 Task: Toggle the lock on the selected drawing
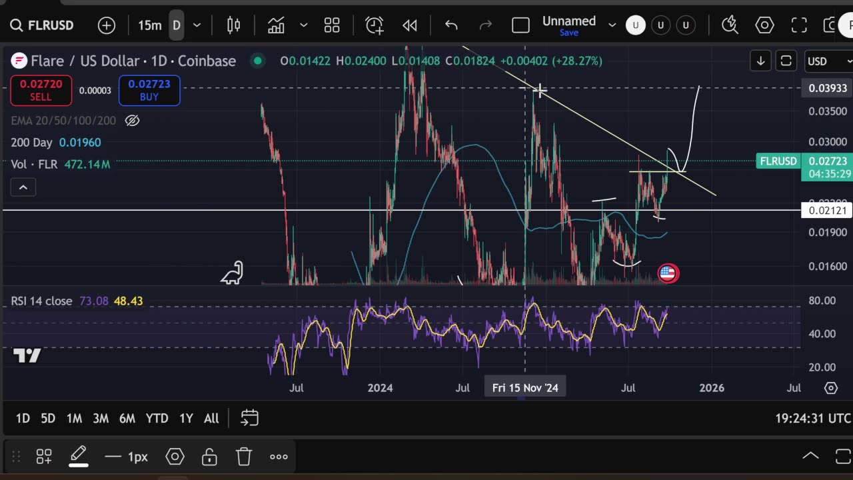209,457
